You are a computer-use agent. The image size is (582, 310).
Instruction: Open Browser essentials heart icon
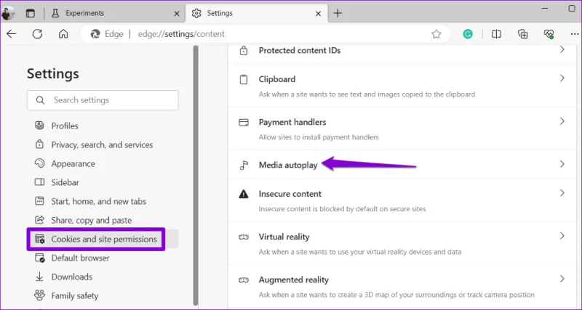[x=549, y=34]
